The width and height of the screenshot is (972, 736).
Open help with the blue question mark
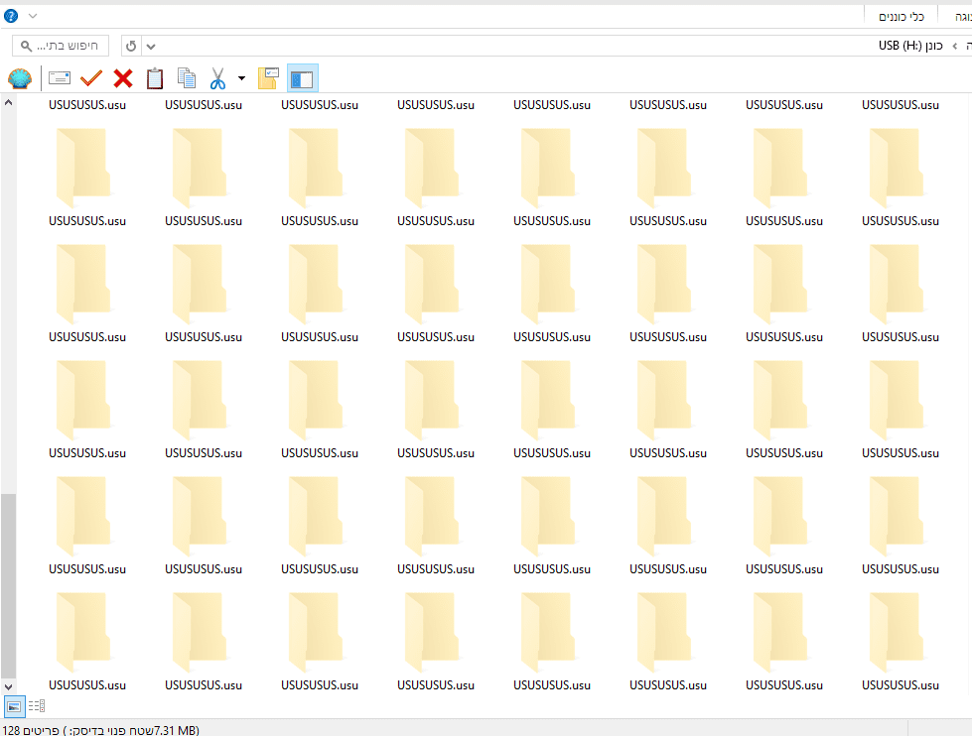coord(11,16)
